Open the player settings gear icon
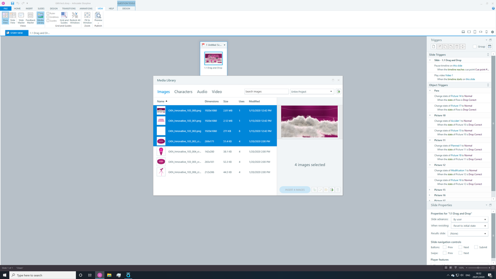The height and width of the screenshot is (279, 496). point(492,32)
